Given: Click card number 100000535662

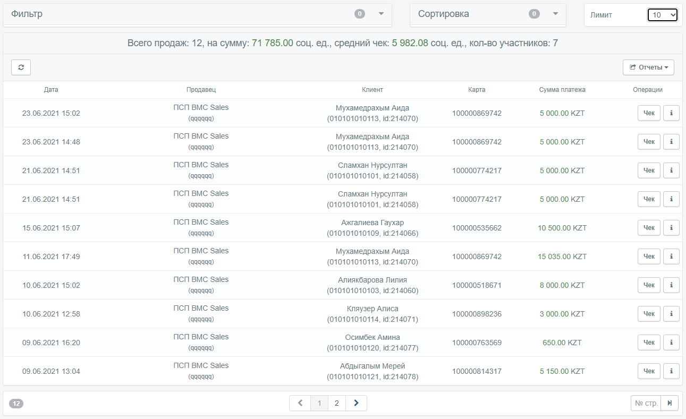Looking at the screenshot, I should 477,228.
